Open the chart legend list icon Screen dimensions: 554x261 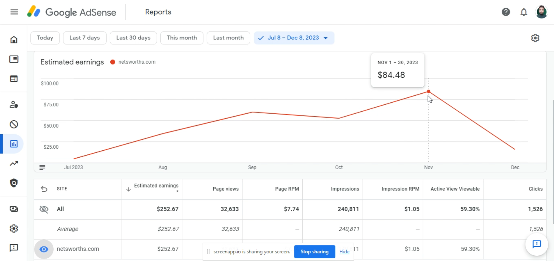[x=42, y=167]
